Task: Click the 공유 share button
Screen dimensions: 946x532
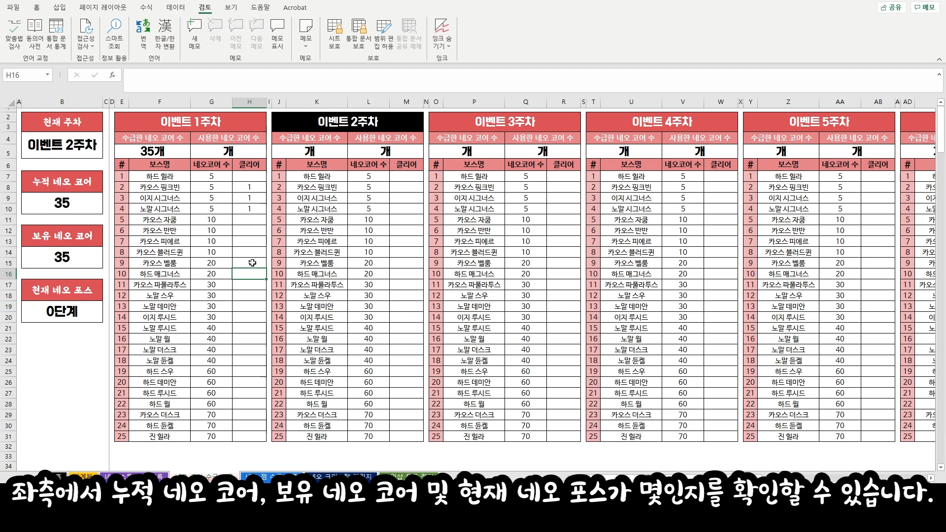Action: coord(891,7)
